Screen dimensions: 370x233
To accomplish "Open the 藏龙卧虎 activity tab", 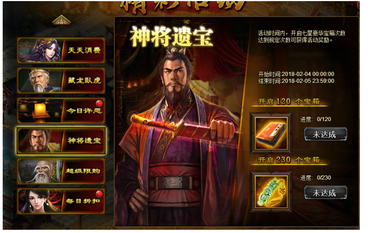I will point(61,80).
